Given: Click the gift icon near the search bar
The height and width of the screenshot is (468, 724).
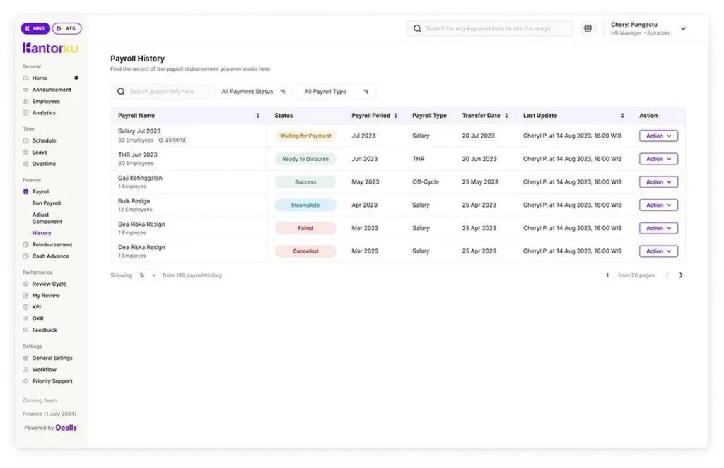Looking at the screenshot, I should pos(588,28).
